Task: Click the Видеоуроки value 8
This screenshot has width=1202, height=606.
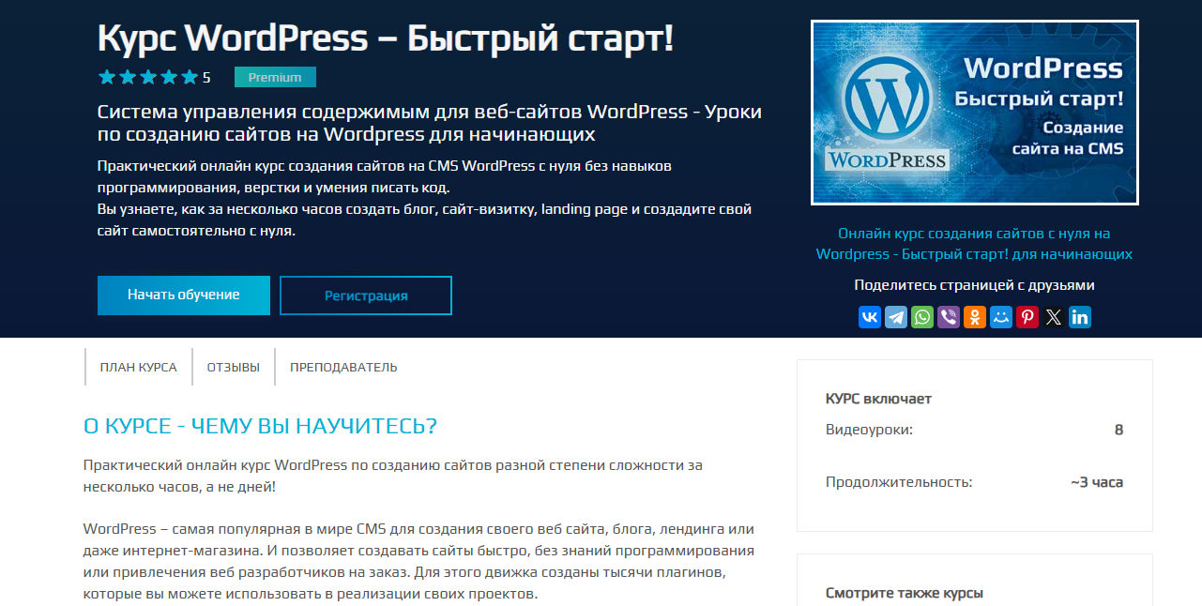Action: pyautogui.click(x=1118, y=430)
